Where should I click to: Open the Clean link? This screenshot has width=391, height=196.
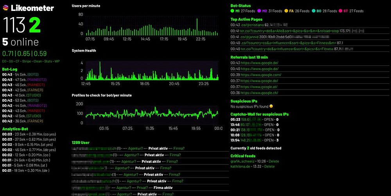[38, 61]
